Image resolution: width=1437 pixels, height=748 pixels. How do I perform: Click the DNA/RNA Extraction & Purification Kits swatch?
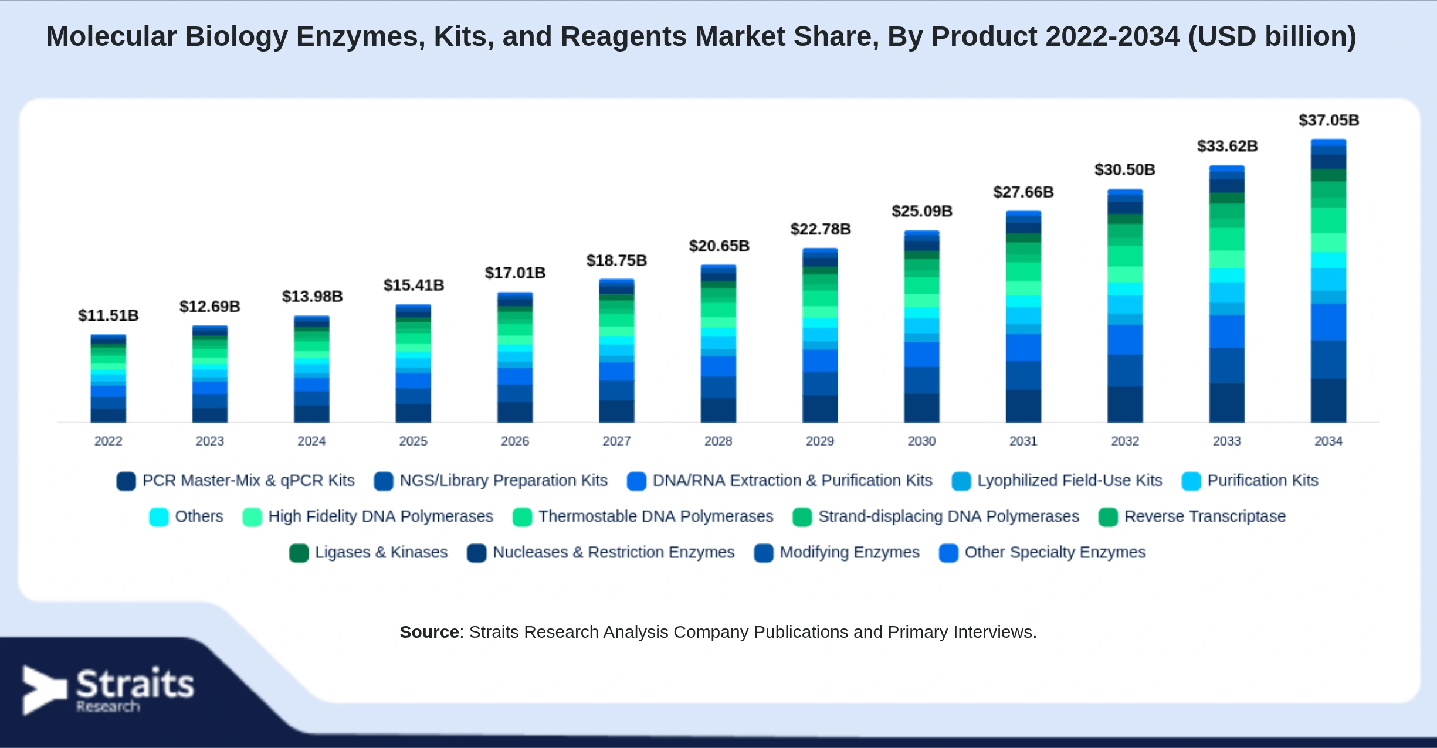click(x=636, y=481)
